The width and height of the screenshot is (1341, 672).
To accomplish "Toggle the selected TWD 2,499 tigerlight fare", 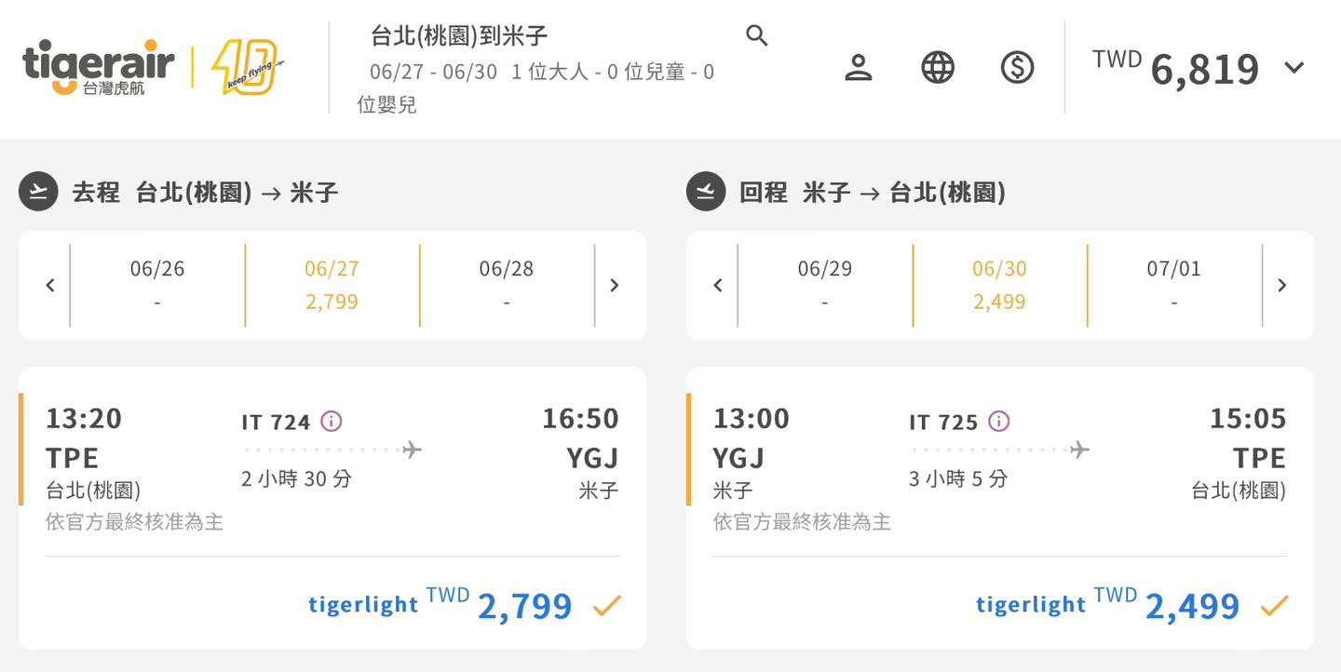I will pyautogui.click(x=1274, y=606).
